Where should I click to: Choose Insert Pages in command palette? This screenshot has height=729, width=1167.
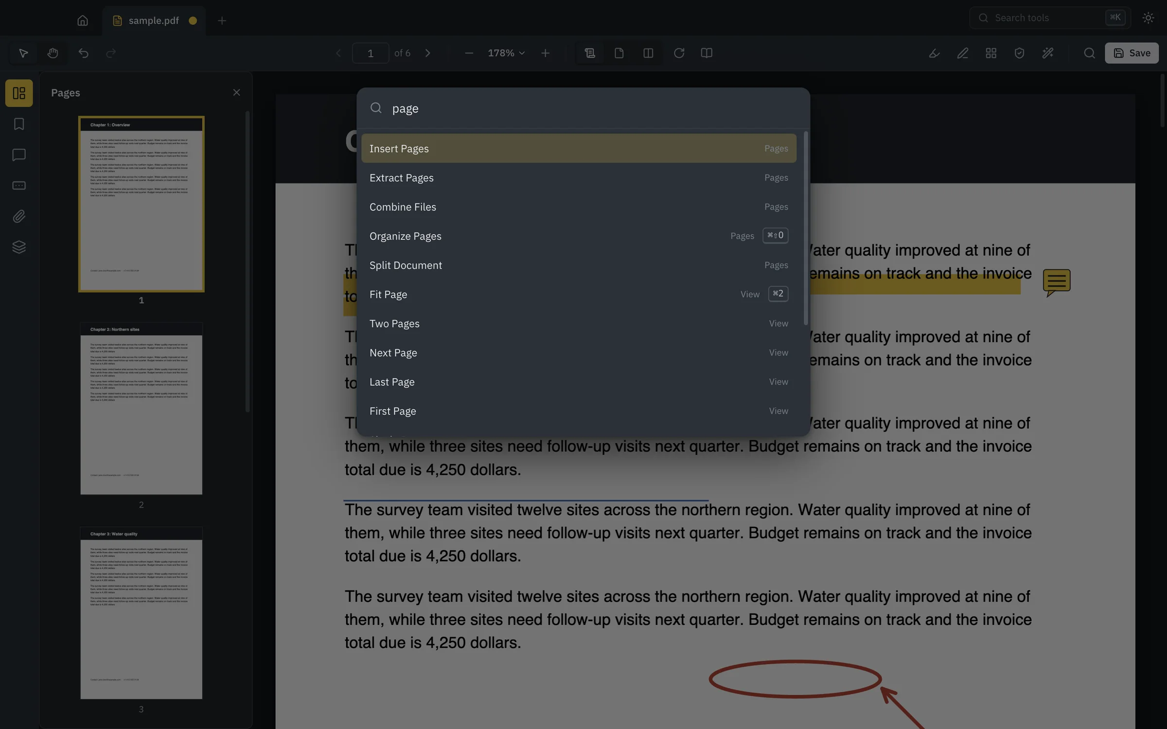point(579,148)
